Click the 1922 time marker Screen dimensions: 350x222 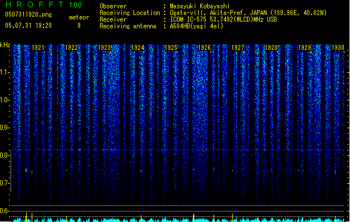point(71,48)
